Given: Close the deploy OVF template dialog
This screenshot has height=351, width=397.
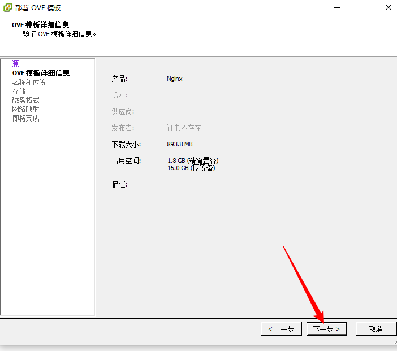Looking at the screenshot, I should (388, 8).
